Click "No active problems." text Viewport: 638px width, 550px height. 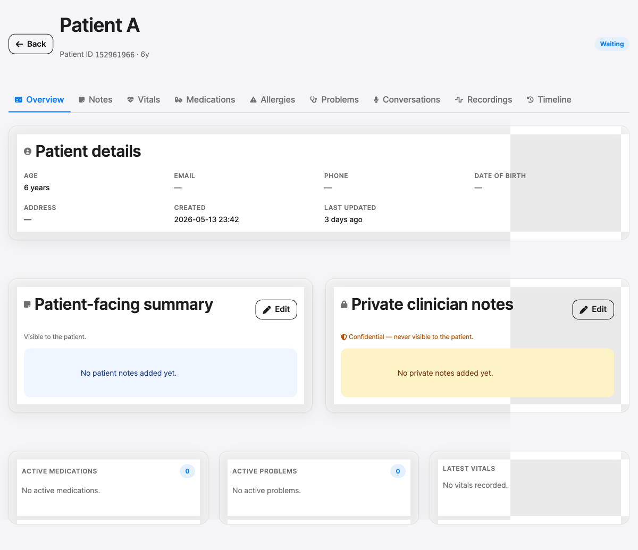point(267,490)
